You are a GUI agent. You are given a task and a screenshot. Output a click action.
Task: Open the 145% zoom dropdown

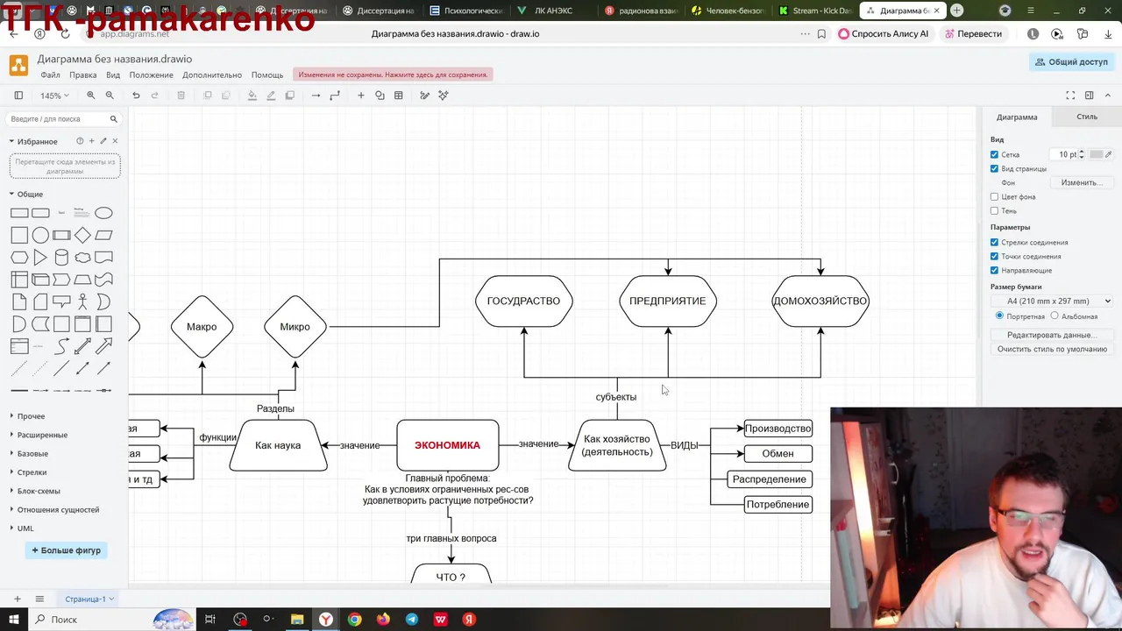pyautogui.click(x=54, y=96)
